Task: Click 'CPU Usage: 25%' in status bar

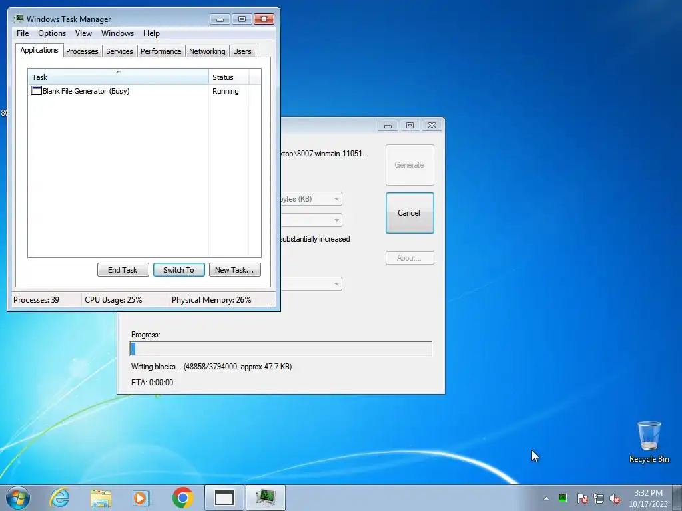Action: pos(113,300)
